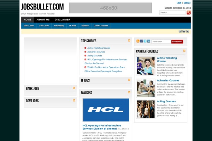Click the Top Stories section heading

89,41
